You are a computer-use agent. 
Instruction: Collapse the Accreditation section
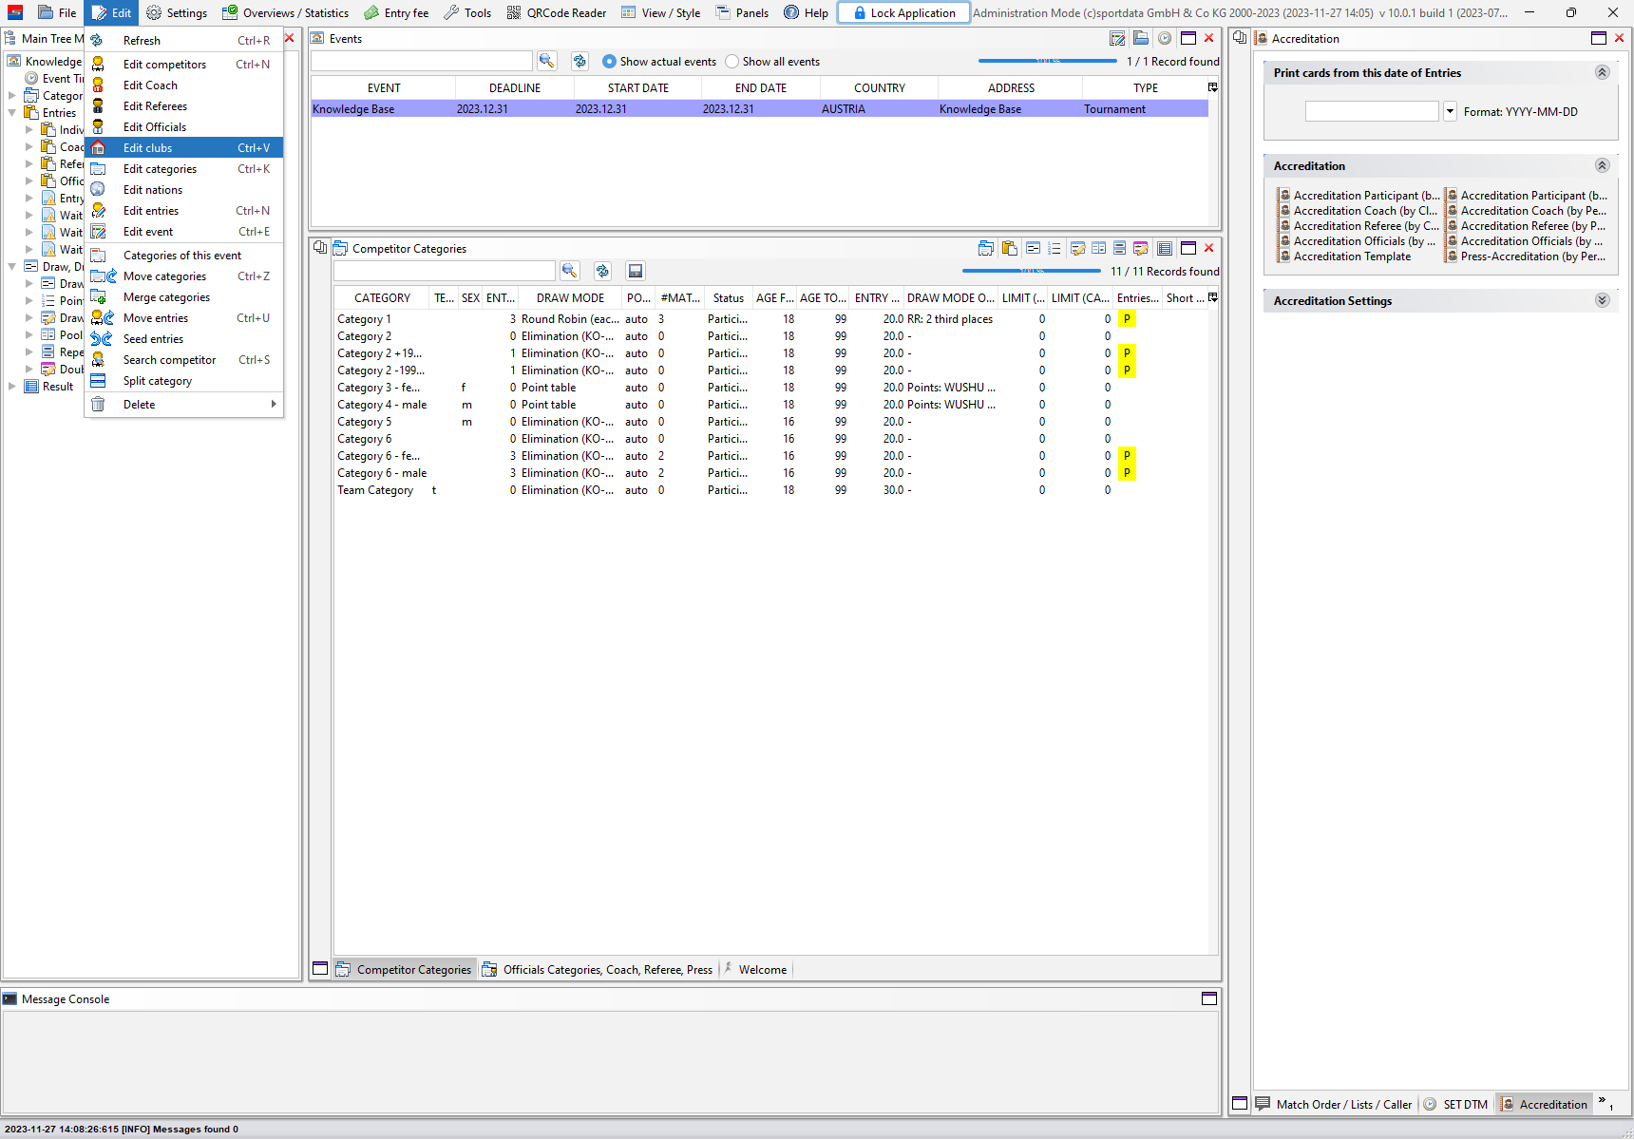coord(1602,165)
